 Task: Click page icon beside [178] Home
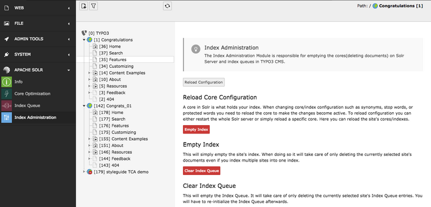[95, 112]
